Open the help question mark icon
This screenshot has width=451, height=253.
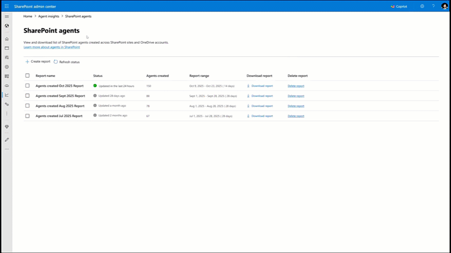433,6
